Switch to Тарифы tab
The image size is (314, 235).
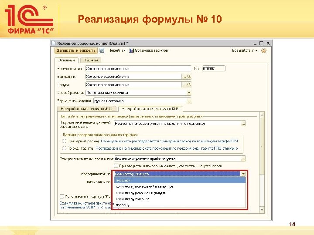point(91,60)
